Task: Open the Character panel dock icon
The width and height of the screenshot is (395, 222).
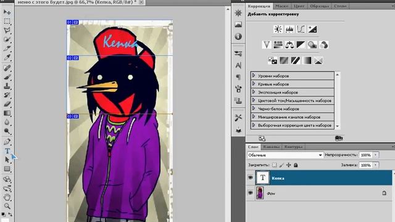Action: pos(238,65)
